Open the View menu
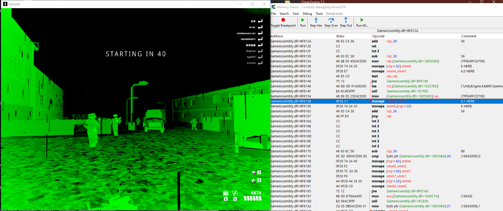Viewport: 503px width, 211px height. (x=296, y=14)
